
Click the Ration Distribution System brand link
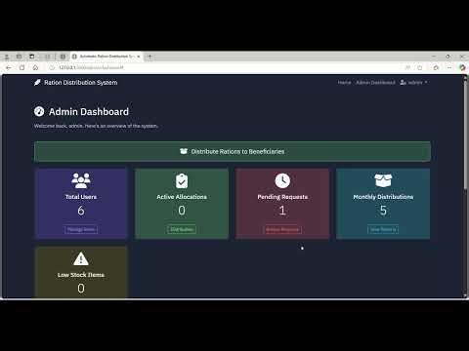(75, 83)
